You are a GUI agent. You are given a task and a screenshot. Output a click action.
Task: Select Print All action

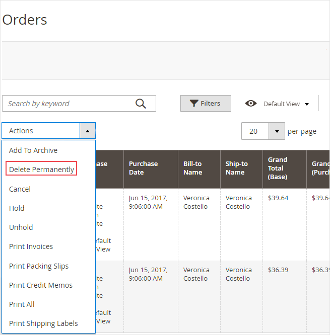tap(22, 304)
